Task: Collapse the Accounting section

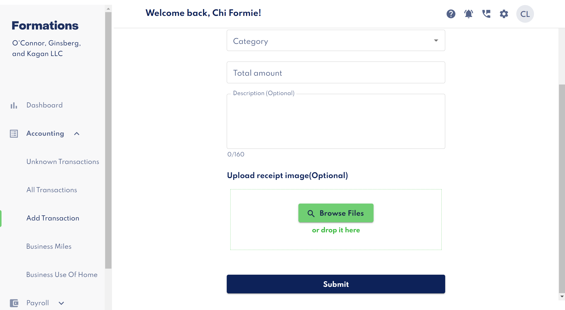Action: (77, 134)
